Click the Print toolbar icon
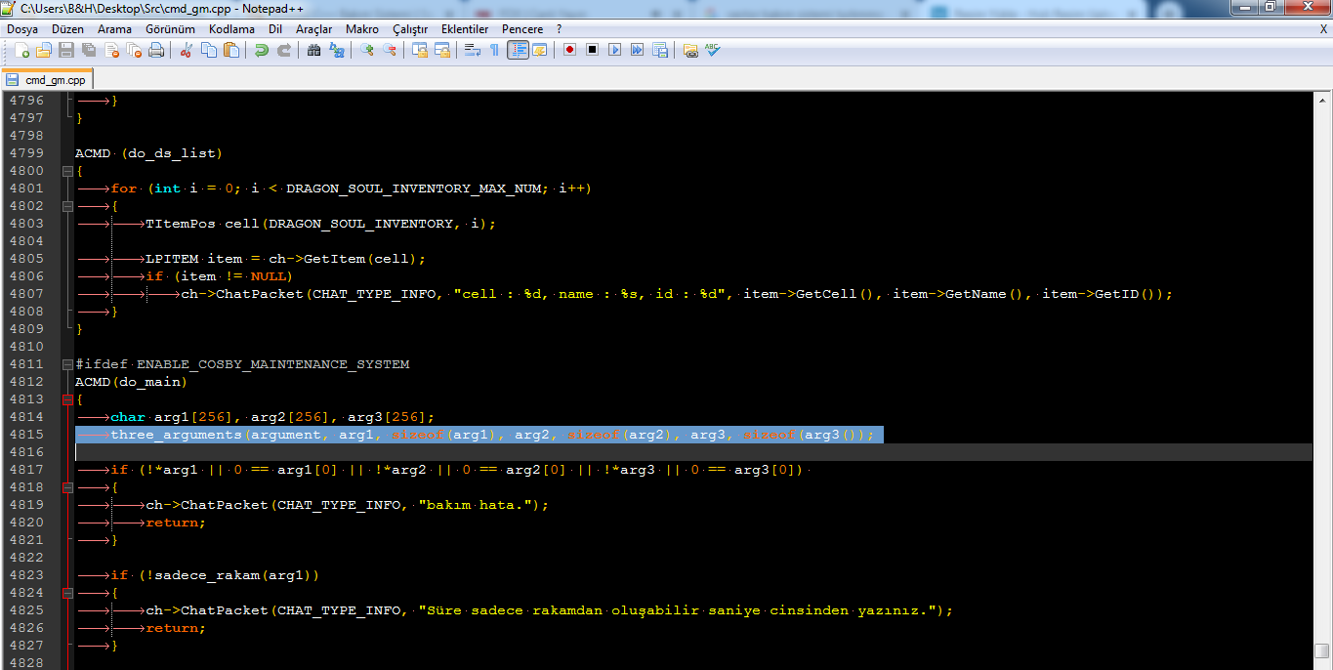 coord(156,50)
